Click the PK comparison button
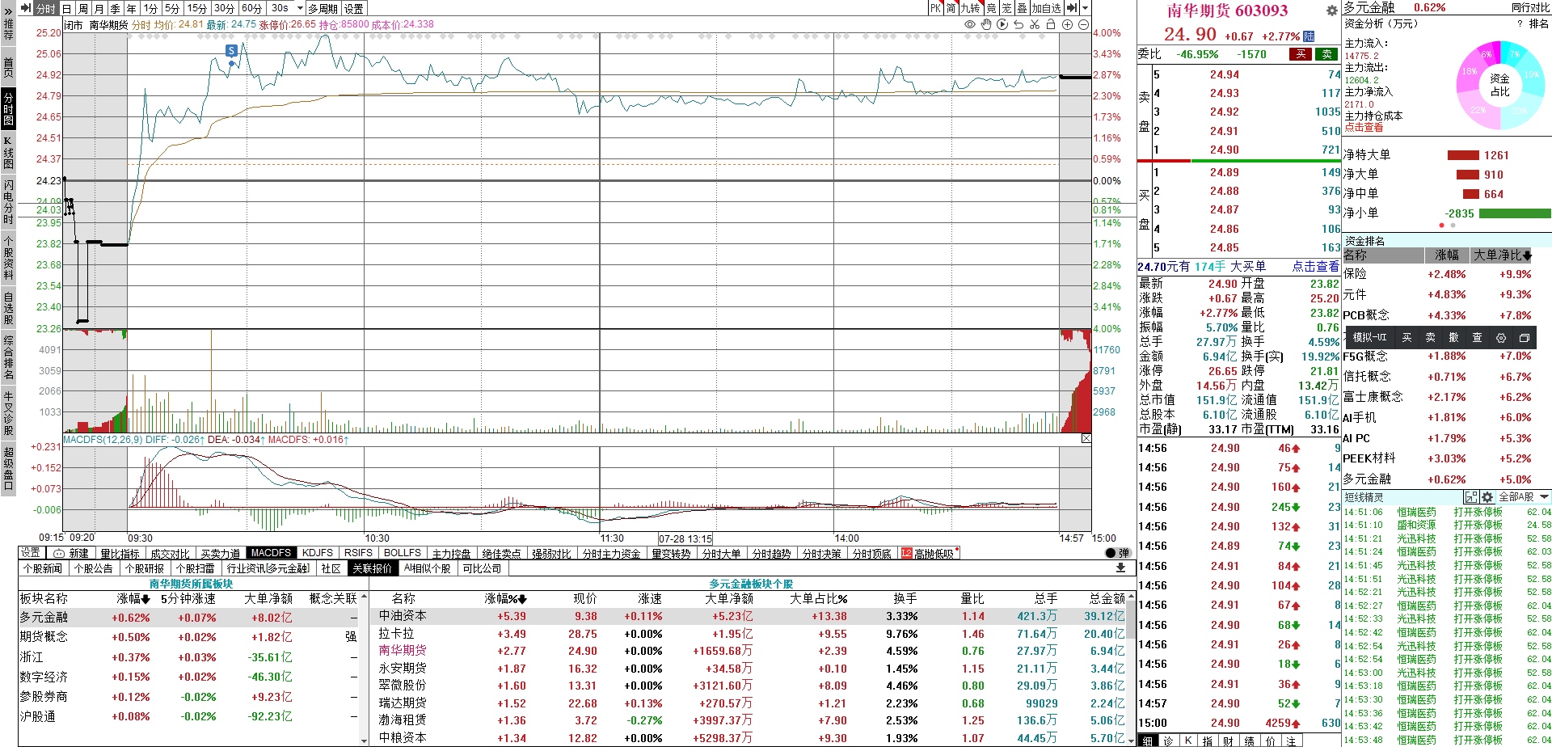Screen dimensions: 1552x747 pyautogui.click(x=935, y=8)
